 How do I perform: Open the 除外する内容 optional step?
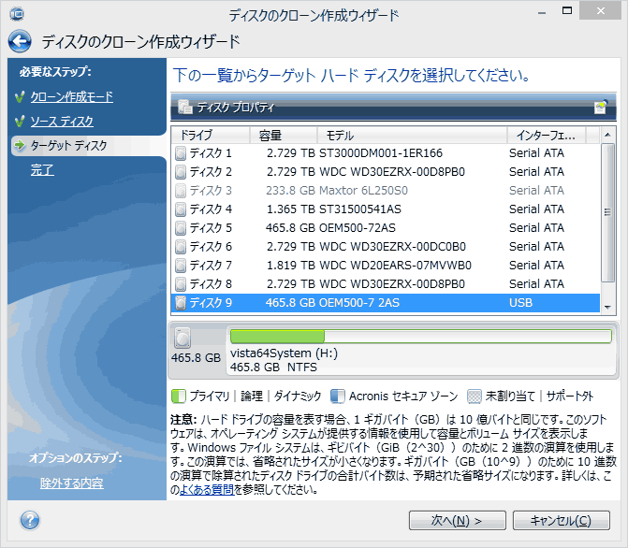tap(72, 483)
